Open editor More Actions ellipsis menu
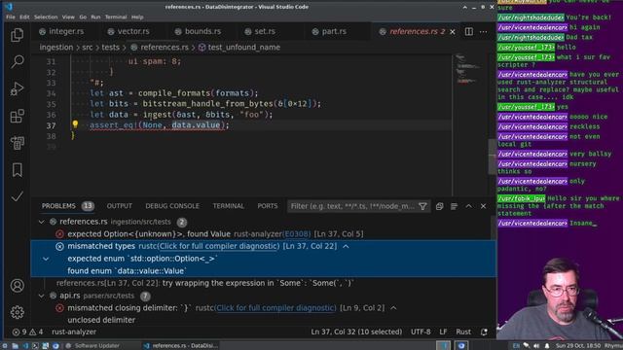 click(x=483, y=31)
